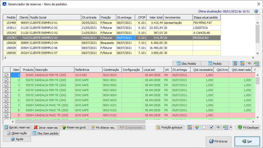This screenshot has width=263, height=148.
Task: Click the Excel export icon in bottom toolbar
Action: (225, 127)
